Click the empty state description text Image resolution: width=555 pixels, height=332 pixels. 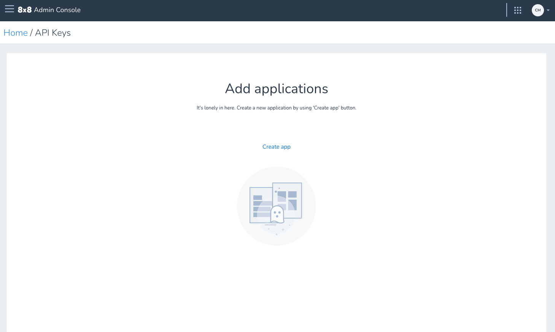(x=277, y=108)
